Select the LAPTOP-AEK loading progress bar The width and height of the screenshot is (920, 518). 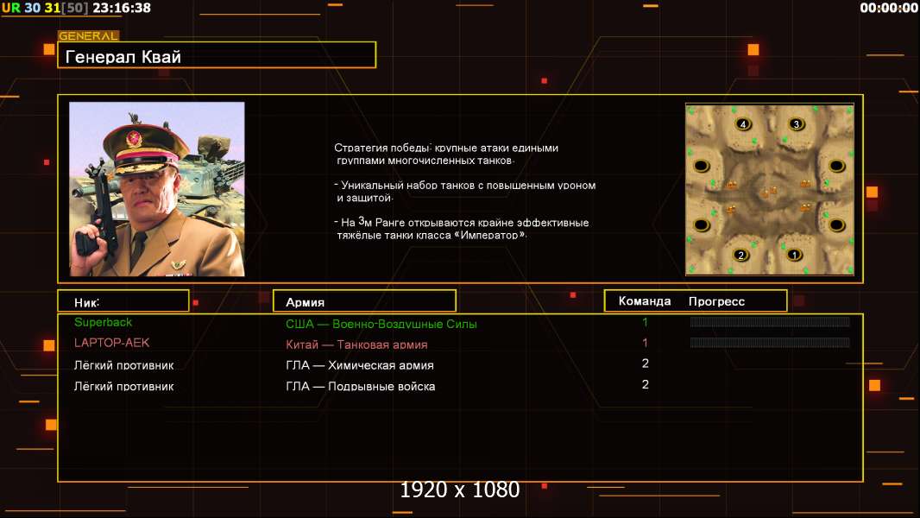point(770,342)
